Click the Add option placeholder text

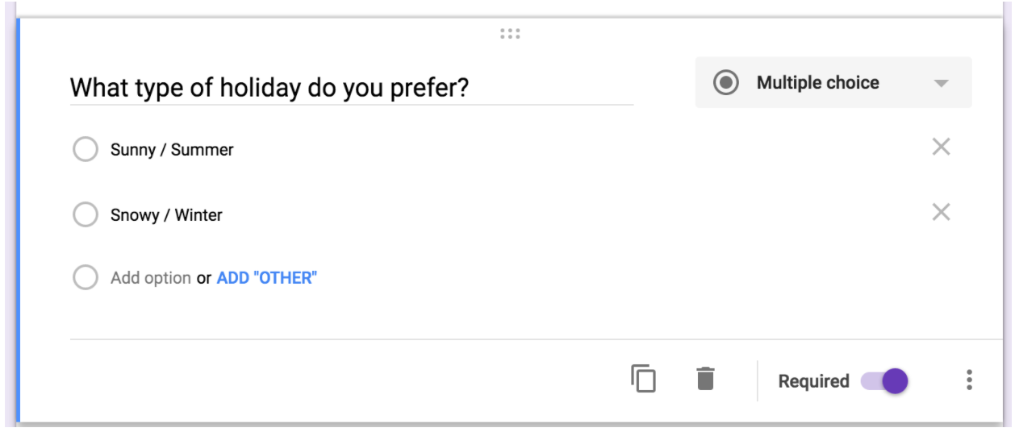[151, 278]
